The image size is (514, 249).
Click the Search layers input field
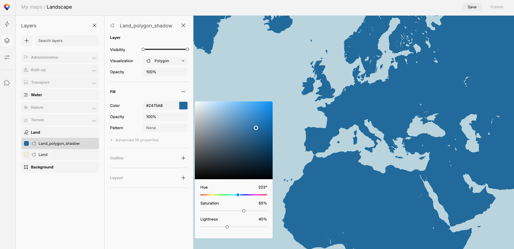[67, 41]
